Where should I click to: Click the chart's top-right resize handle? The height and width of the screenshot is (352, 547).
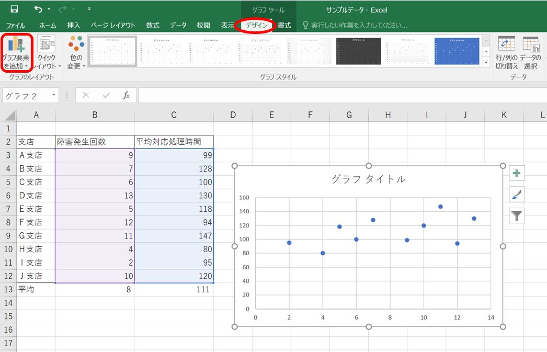pyautogui.click(x=503, y=166)
